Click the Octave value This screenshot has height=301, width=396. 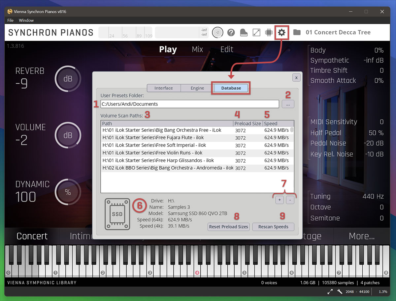pyautogui.click(x=381, y=207)
